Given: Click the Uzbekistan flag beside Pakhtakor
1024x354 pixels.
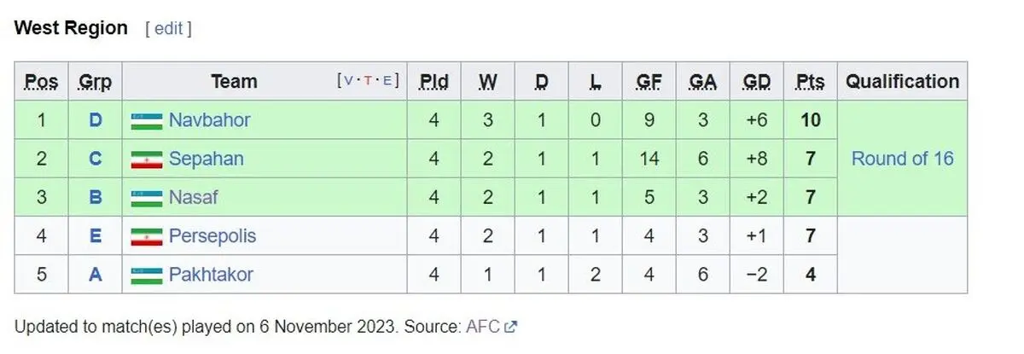Looking at the screenshot, I should (x=147, y=276).
